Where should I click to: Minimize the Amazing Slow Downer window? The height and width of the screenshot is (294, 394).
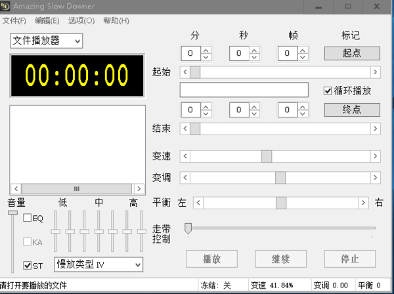pos(318,7)
